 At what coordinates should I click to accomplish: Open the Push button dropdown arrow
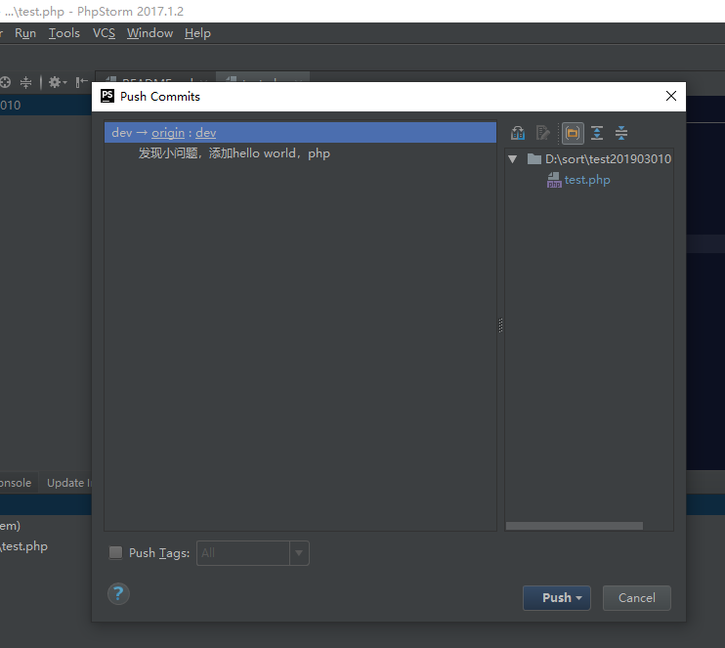tap(578, 598)
